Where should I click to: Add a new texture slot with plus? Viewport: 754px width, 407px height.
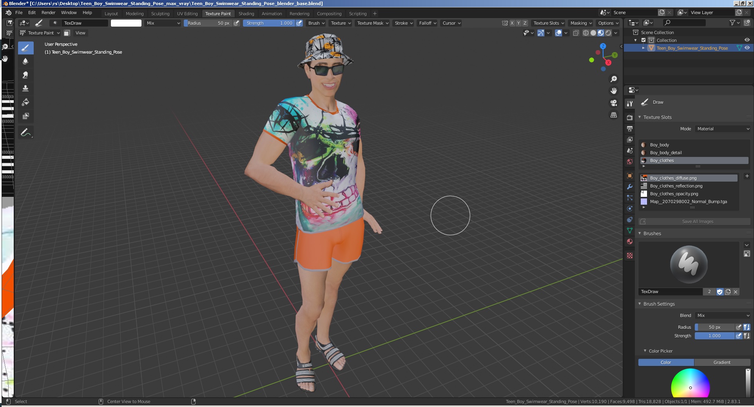click(747, 176)
